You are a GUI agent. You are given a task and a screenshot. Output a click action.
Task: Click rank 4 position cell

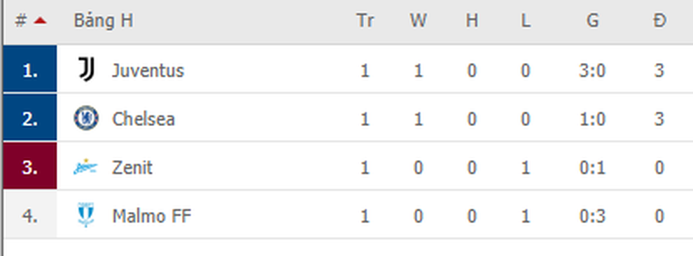coord(30,215)
